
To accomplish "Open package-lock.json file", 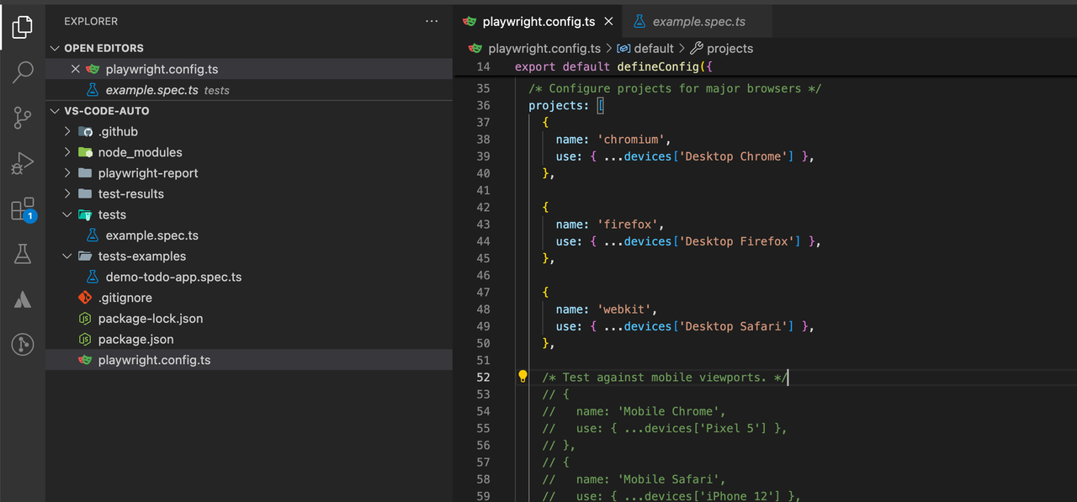I will click(x=249, y=319).
